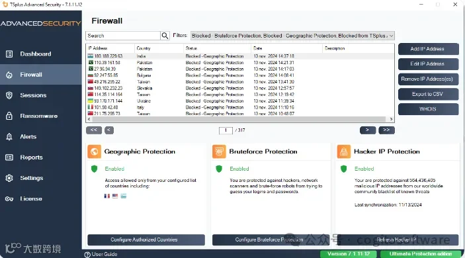Expand the Filters dropdown list
The height and width of the screenshot is (258, 465).
point(391,36)
